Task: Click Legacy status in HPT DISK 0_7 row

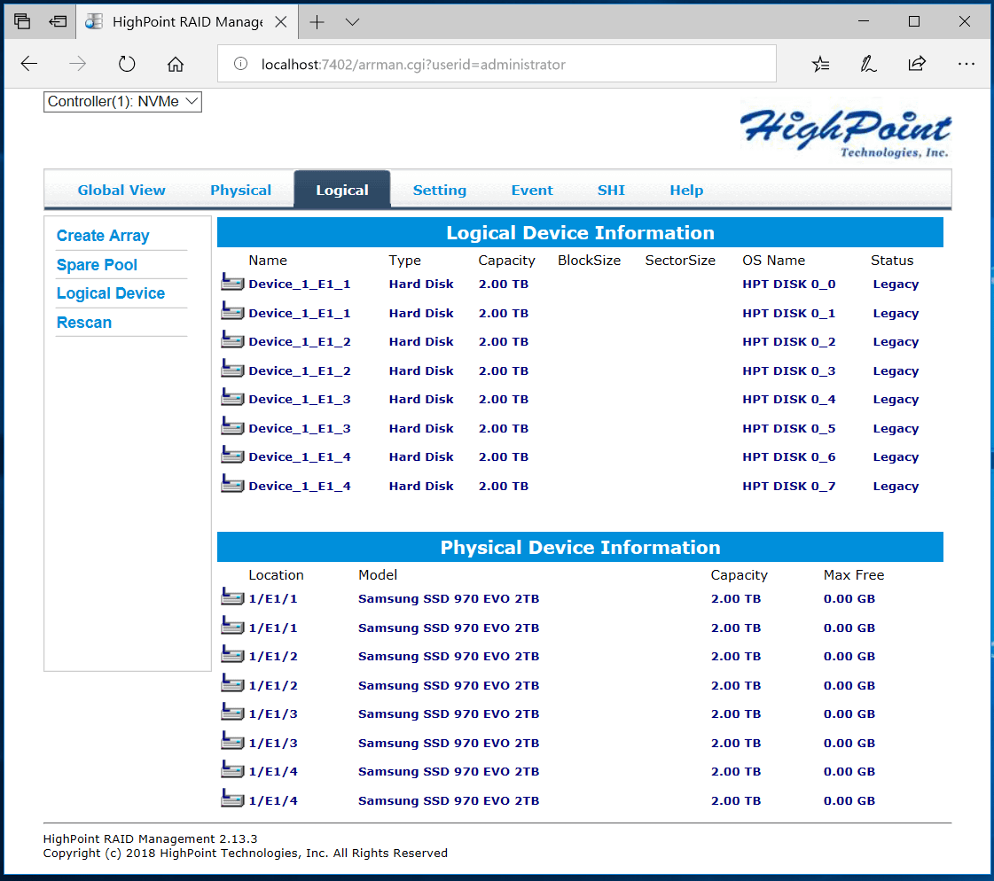Action: [895, 487]
